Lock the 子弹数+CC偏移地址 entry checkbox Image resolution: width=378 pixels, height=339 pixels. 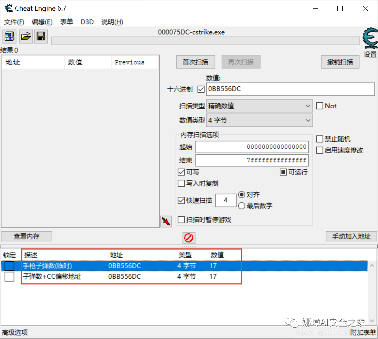point(9,277)
